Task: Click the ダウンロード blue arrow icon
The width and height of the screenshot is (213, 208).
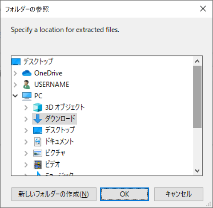Action: click(38, 119)
